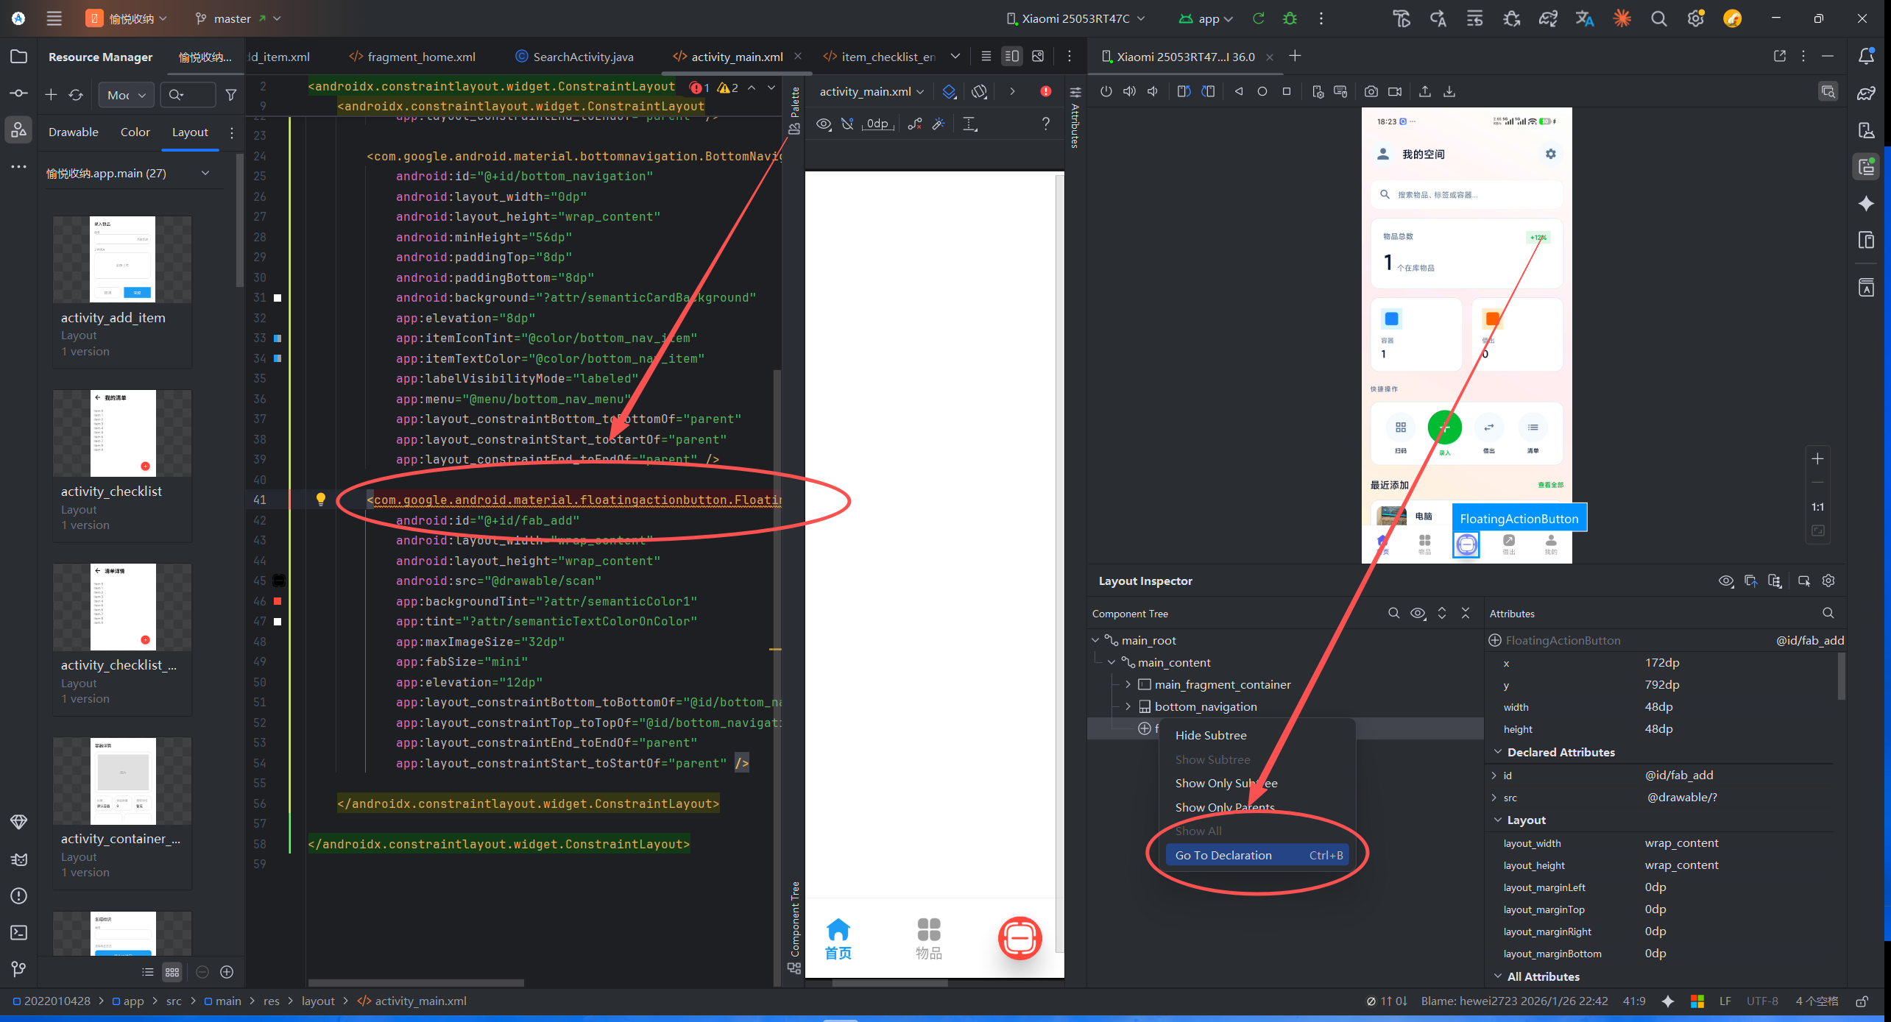Take a device screenshot with camera icon

[x=1371, y=92]
